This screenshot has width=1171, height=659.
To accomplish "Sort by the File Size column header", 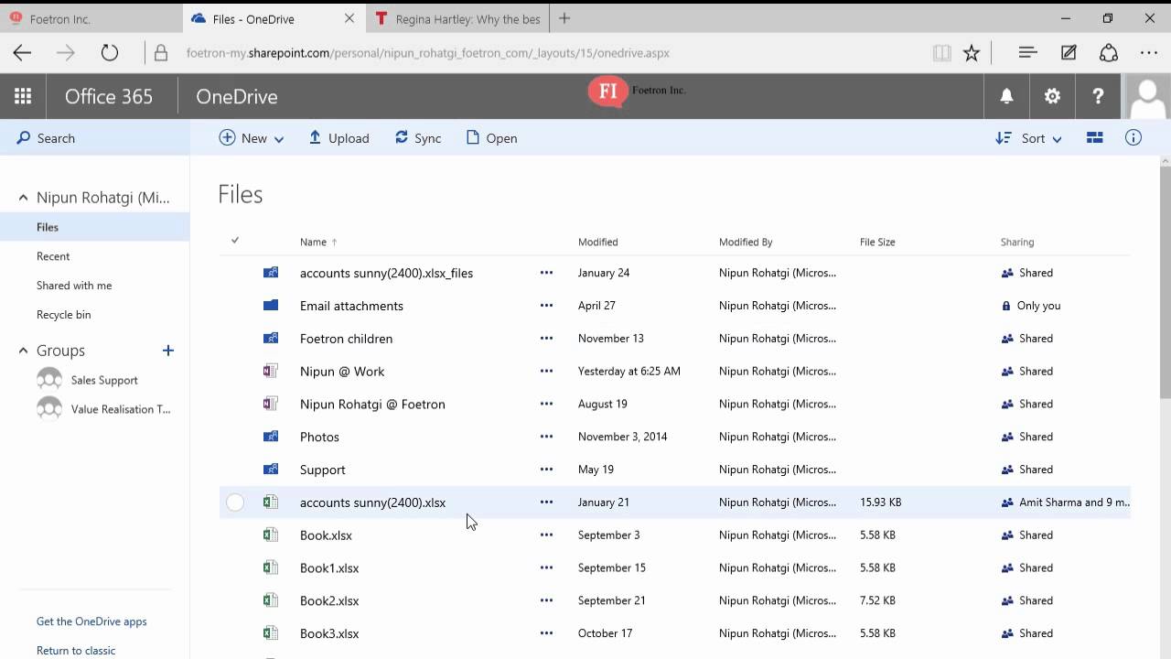I will 877,242.
